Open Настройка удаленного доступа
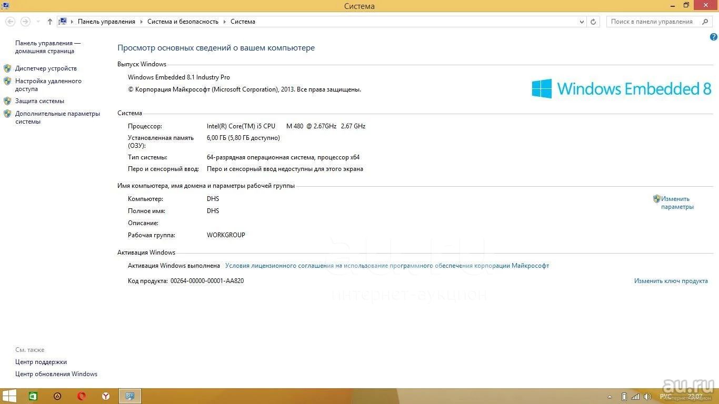The image size is (719, 404). pos(48,85)
